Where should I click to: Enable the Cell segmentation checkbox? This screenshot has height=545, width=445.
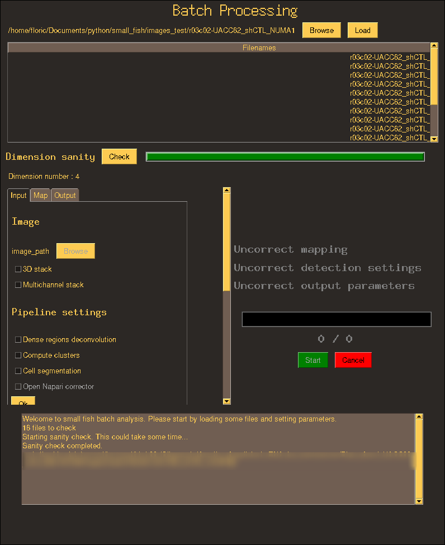coord(18,371)
